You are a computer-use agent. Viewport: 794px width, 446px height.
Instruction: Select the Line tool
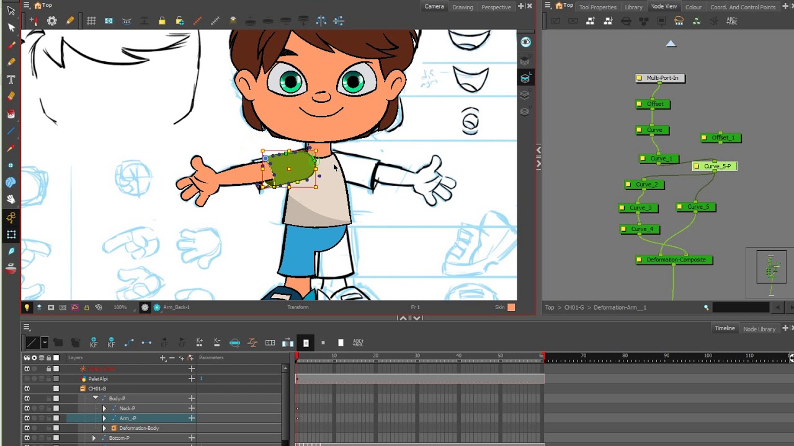(x=11, y=131)
